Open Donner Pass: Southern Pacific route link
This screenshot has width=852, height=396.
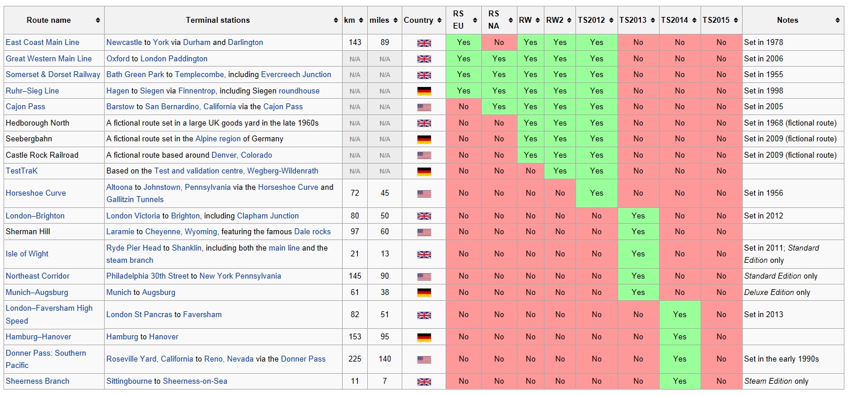46,359
